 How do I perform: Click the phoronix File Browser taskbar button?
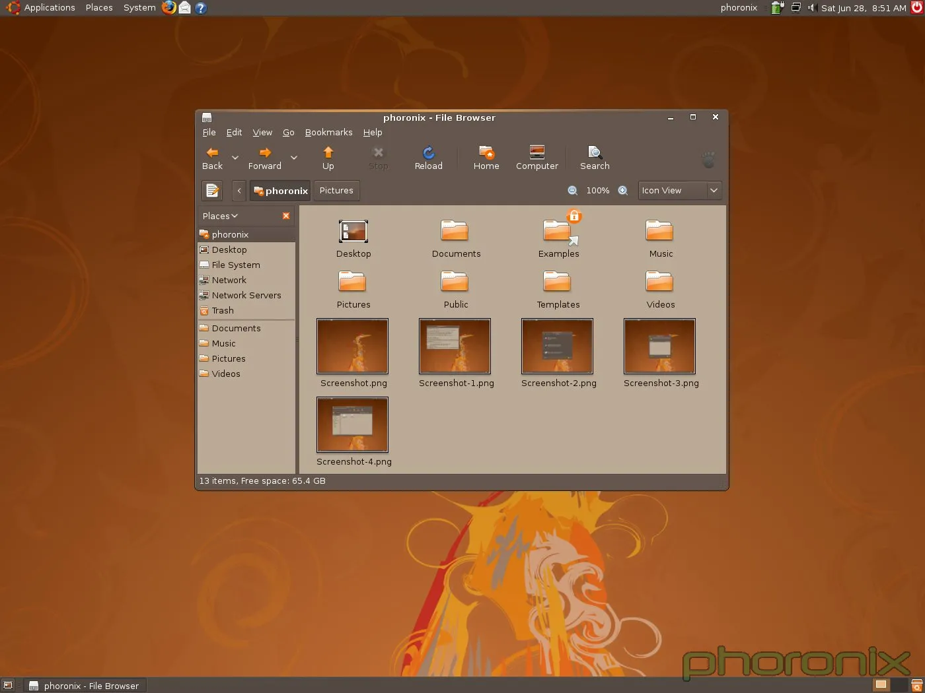(84, 686)
